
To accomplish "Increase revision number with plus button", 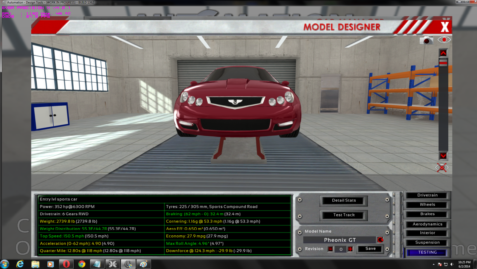I will (350, 249).
